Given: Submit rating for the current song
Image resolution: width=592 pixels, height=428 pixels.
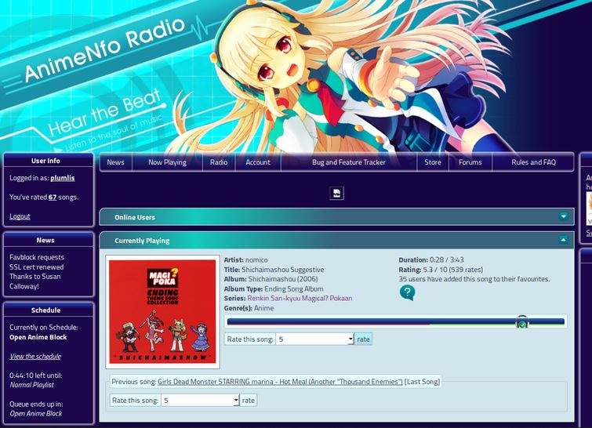Looking at the screenshot, I should click(x=363, y=339).
